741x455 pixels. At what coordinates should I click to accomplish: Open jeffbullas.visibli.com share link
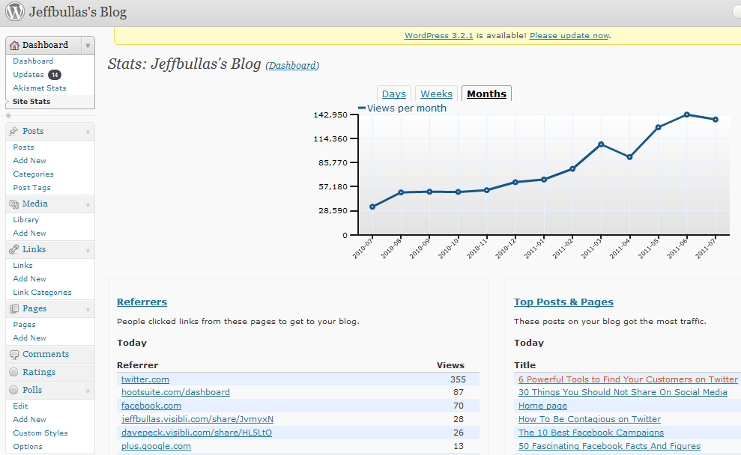(x=197, y=419)
